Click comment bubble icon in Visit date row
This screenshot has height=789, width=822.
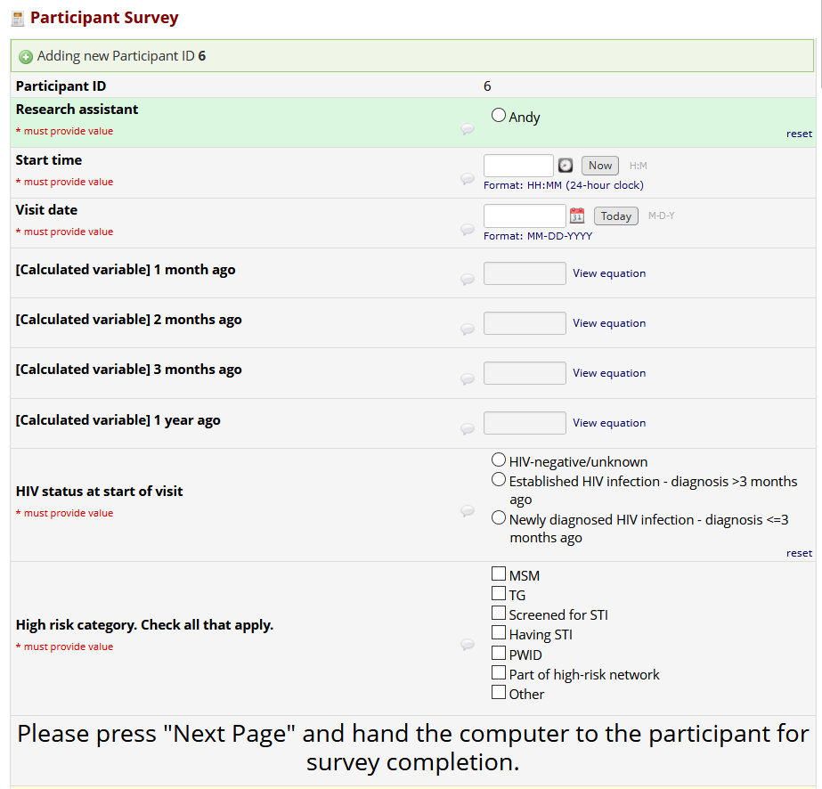pos(467,229)
